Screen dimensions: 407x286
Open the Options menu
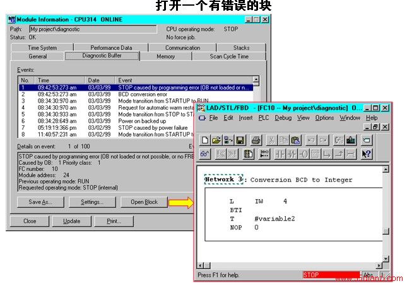[x=324, y=118]
